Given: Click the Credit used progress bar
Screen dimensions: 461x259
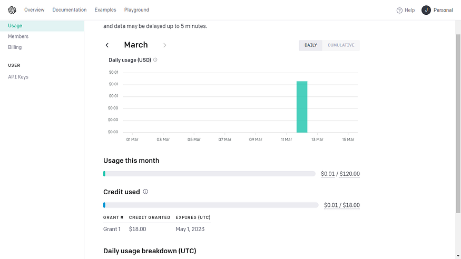Looking at the screenshot, I should [211, 205].
